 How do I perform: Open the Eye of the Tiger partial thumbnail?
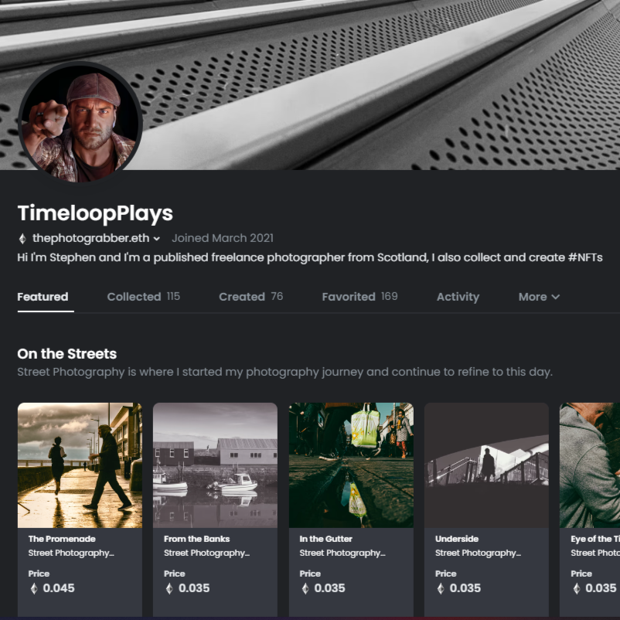tap(590, 465)
